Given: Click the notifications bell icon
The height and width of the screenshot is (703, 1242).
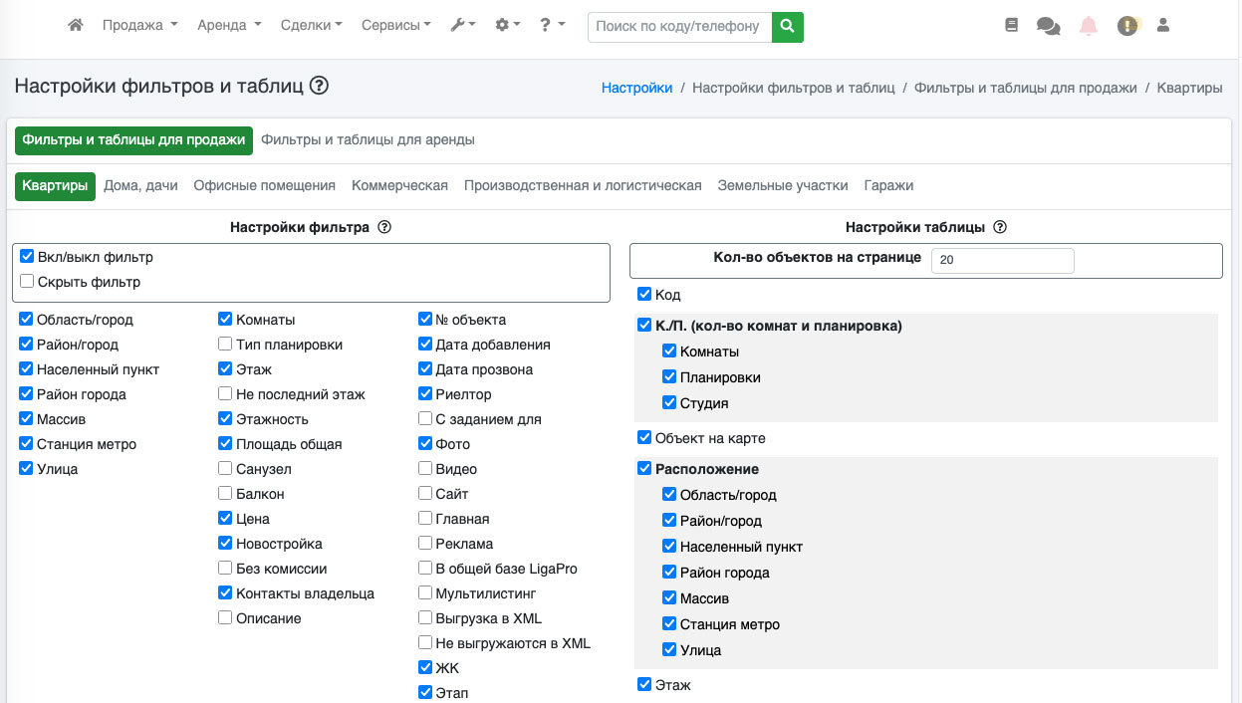Looking at the screenshot, I should coord(1089,27).
